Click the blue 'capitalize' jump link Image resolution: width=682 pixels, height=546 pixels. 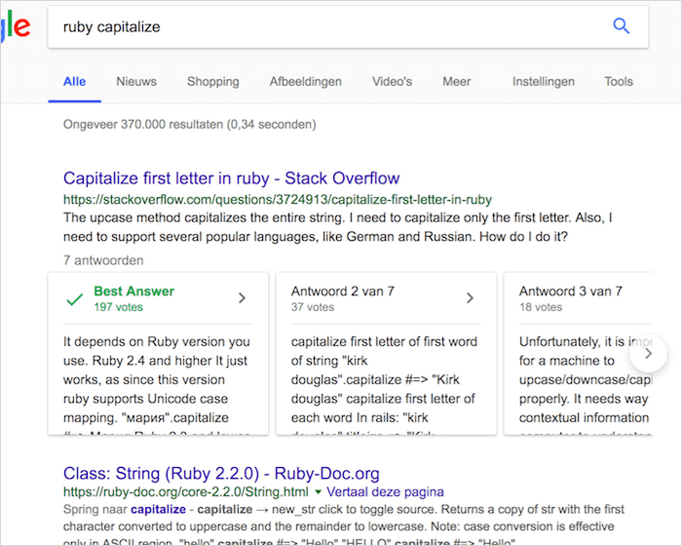(x=158, y=509)
